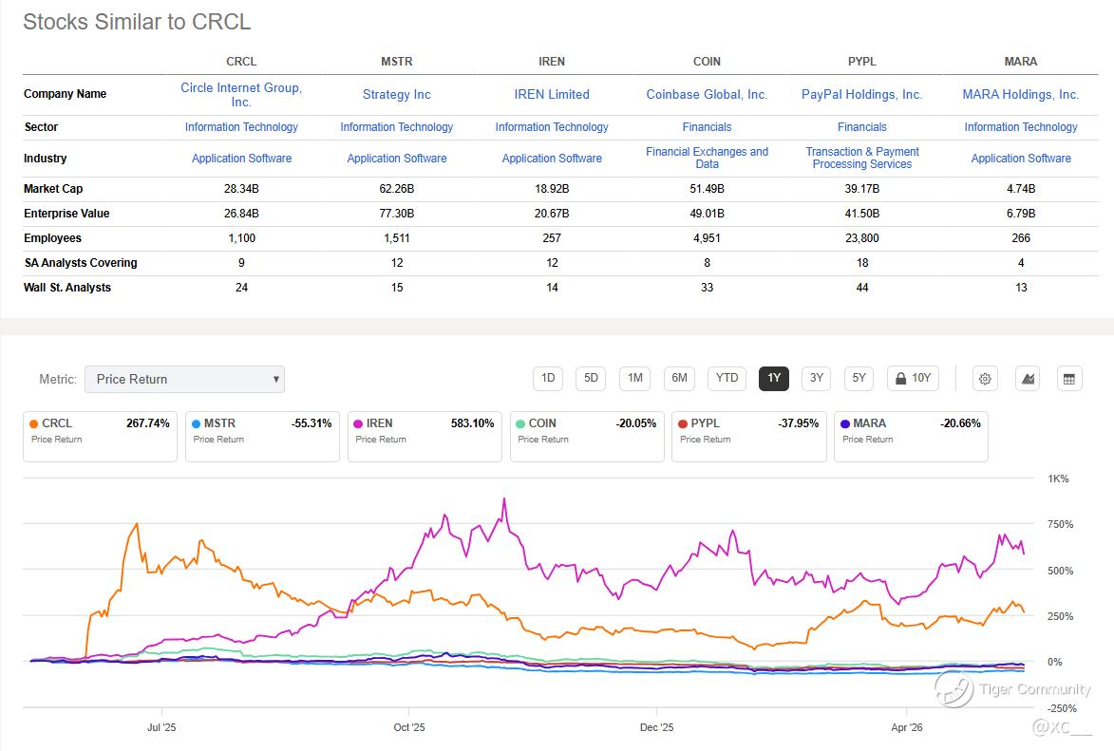Click the Financials sector link under COIN
The height and width of the screenshot is (751, 1114).
[707, 127]
